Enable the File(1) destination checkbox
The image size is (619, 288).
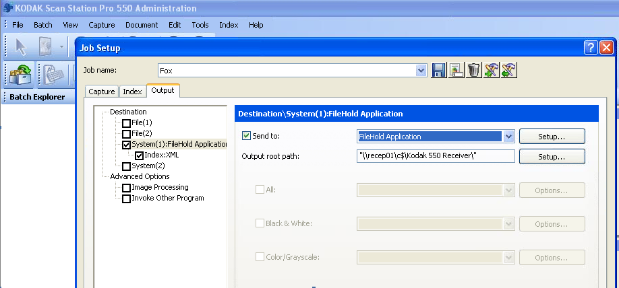tap(127, 123)
